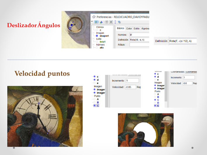
Task: Click the Defaults settings icon in the Preferencias toolbar
Action: coord(111,22)
